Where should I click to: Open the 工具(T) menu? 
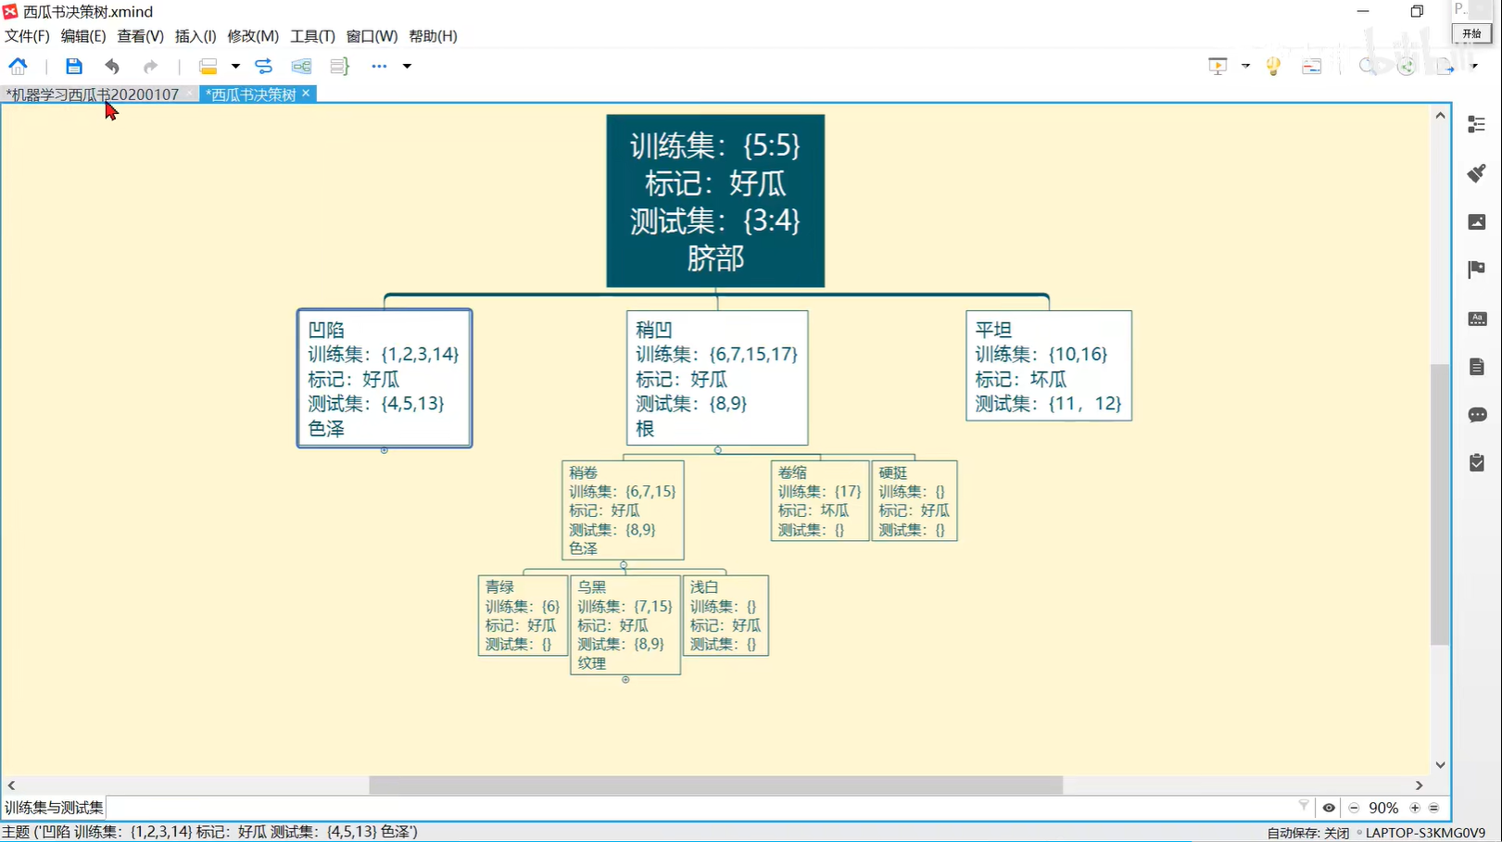point(312,36)
